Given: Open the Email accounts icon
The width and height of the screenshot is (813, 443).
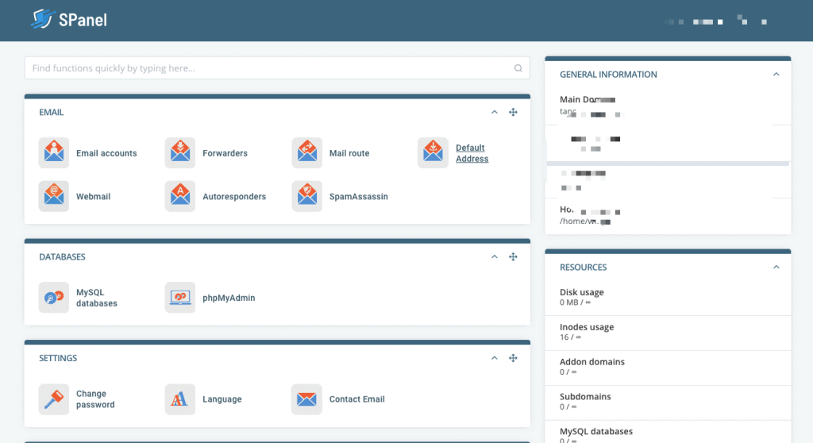Looking at the screenshot, I should [53, 153].
